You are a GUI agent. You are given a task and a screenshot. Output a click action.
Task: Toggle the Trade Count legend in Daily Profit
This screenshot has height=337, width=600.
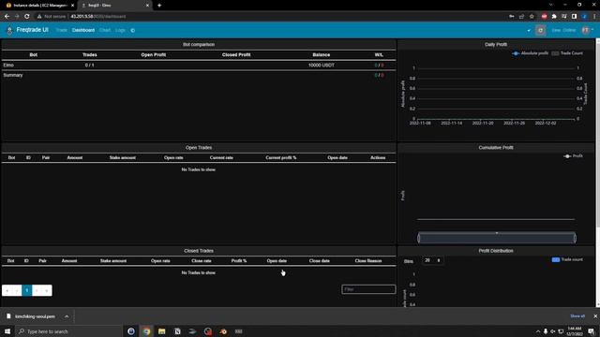coord(567,53)
